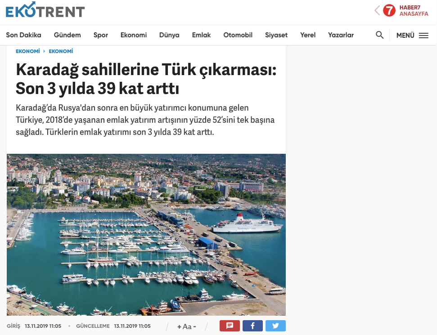
Task: Click the back chevron beside Haber7
Action: pos(377,11)
